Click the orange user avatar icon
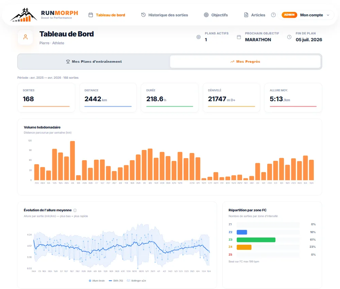 pos(25,37)
